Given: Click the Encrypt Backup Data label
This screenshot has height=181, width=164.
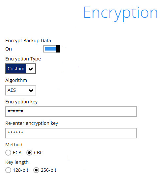Looking at the screenshot, I should coord(28,41).
